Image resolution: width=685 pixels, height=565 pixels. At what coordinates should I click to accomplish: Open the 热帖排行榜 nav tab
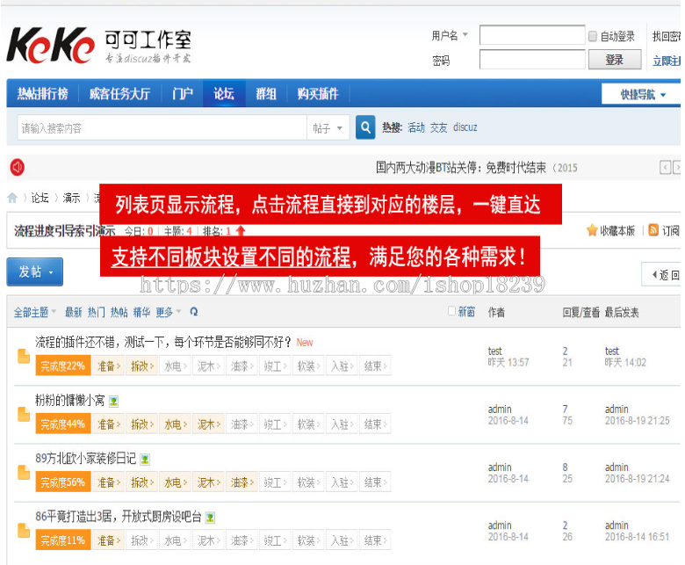(x=43, y=93)
